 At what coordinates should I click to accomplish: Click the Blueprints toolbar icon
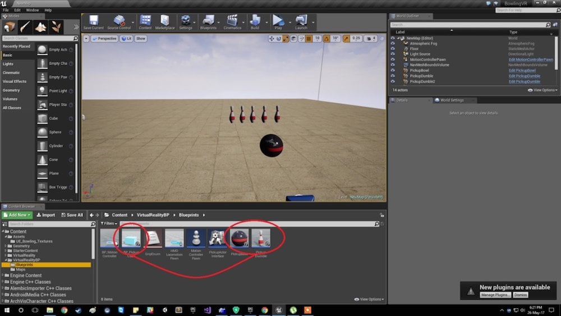[x=209, y=21]
